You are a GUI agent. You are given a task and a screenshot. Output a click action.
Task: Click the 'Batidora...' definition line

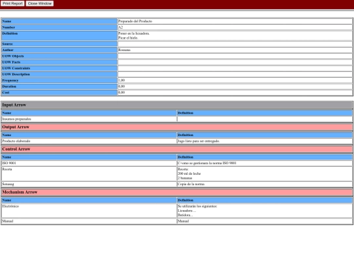185,215
